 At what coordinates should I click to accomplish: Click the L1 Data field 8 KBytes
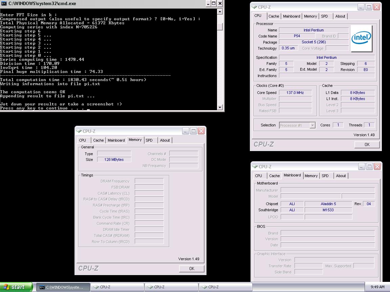357,93
